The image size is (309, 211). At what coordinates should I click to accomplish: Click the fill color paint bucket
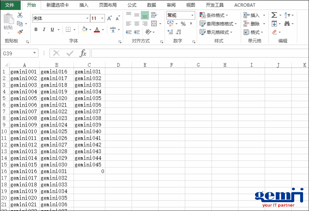84,30
